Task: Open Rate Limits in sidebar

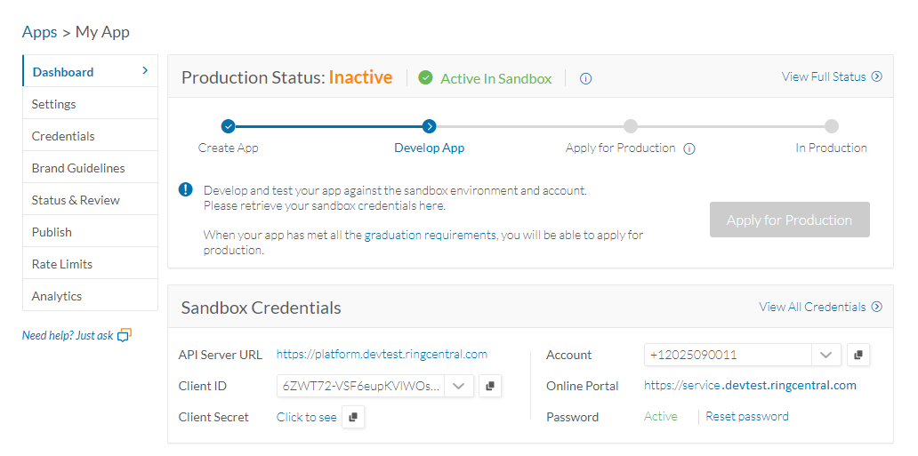Action: click(62, 264)
